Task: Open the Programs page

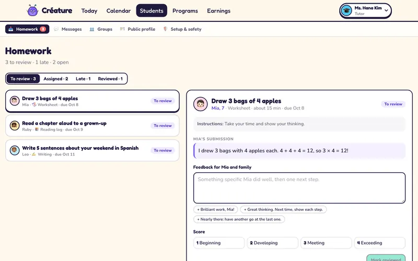Action: point(185,10)
